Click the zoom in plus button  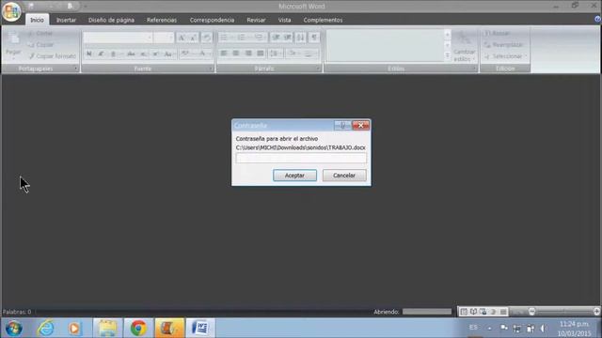[596, 312]
